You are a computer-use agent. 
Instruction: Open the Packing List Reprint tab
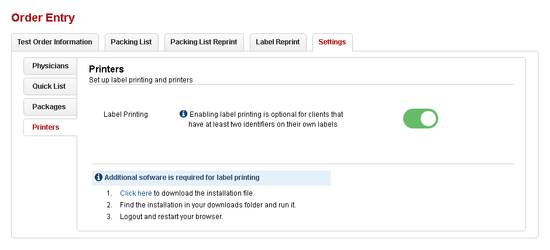coord(204,42)
